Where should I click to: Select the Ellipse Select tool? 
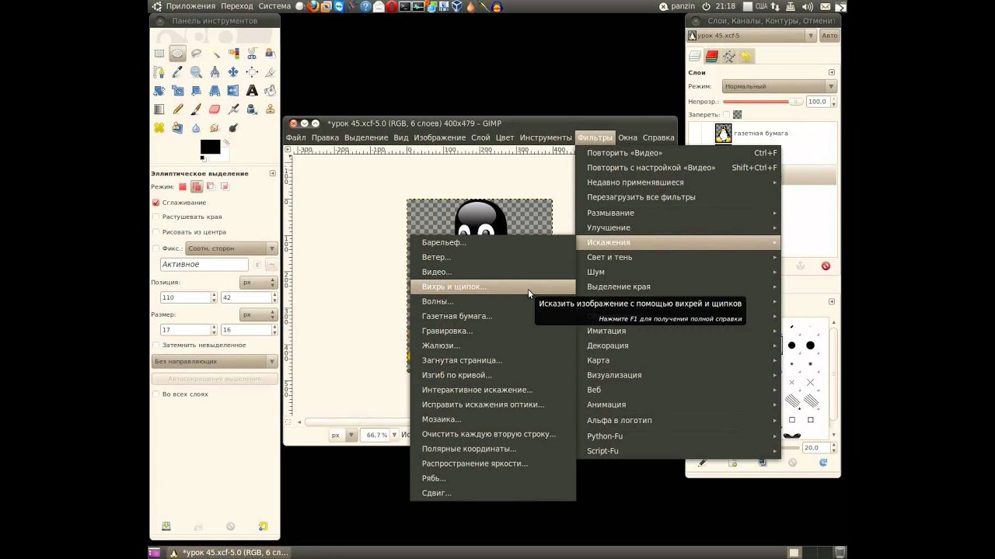click(178, 54)
